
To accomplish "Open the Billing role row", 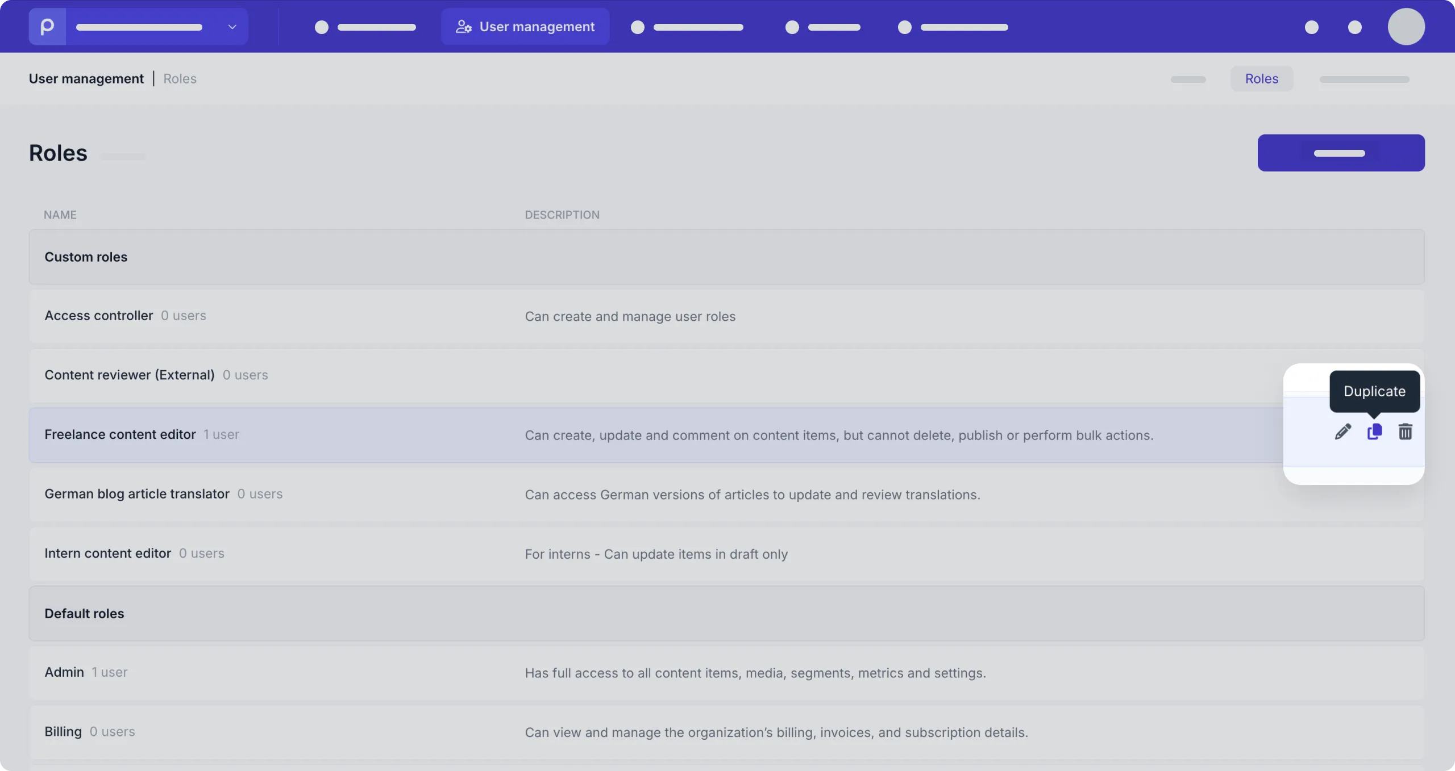I will point(727,732).
